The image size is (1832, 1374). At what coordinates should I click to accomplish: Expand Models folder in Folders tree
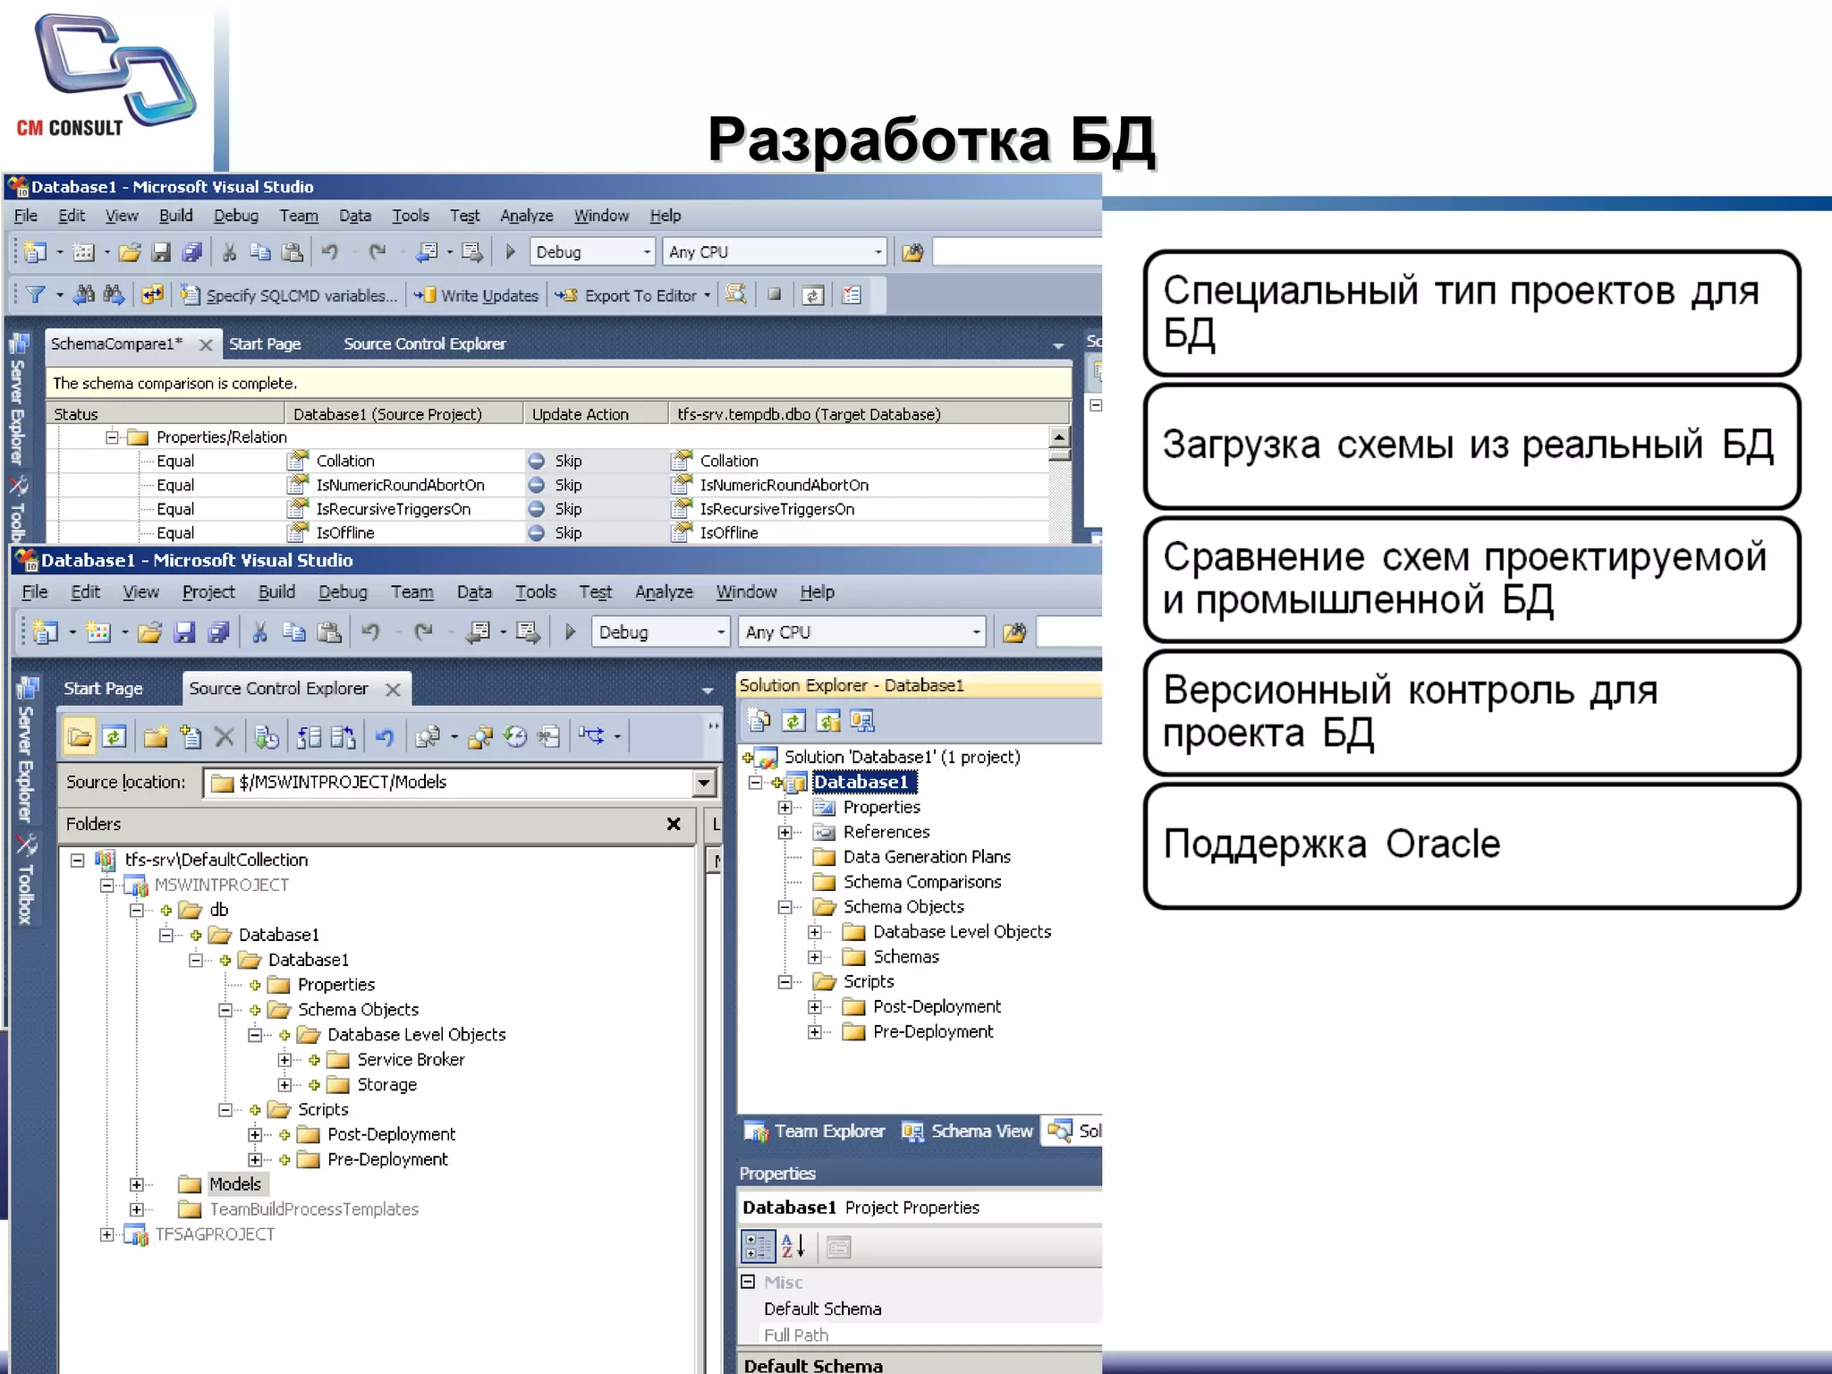point(137,1185)
